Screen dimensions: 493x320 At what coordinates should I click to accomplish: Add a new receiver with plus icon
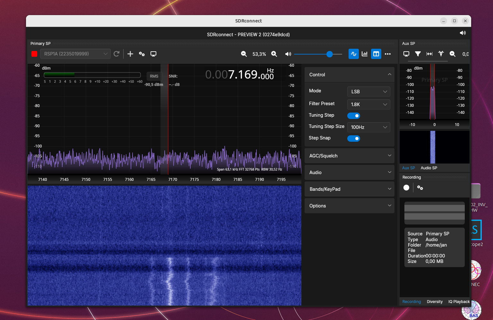point(130,54)
